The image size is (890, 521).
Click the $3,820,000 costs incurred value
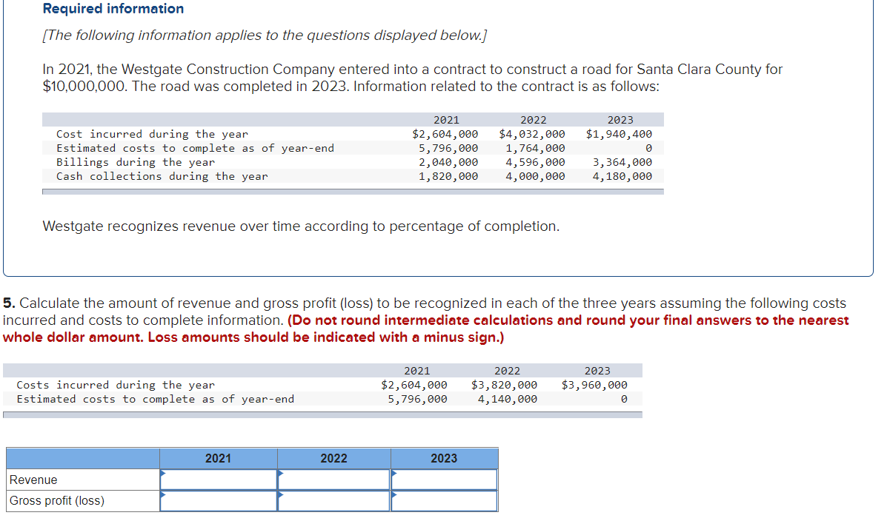pos(504,385)
